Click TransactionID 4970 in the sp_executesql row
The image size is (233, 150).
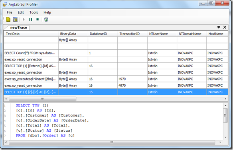(132, 79)
